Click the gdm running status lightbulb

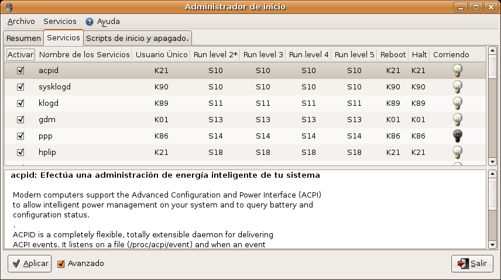458,119
